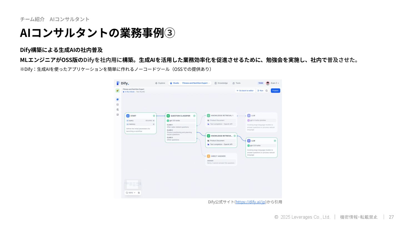Select CLASS 2 Product positioning row

[181, 132]
